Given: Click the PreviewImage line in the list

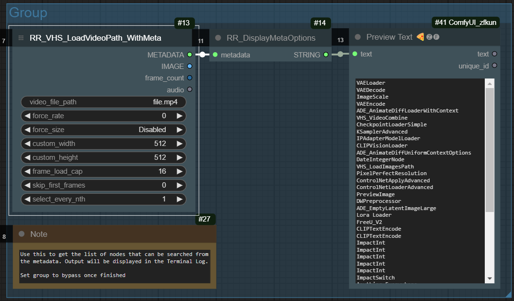Looking at the screenshot, I should click(x=376, y=194).
